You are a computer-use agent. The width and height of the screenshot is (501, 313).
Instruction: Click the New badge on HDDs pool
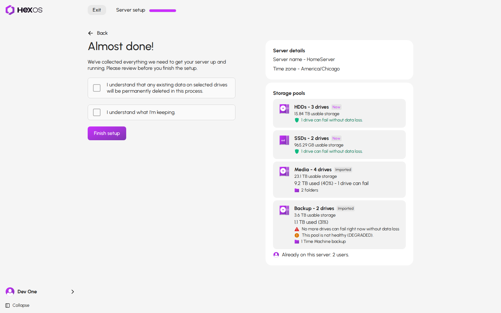(336, 107)
